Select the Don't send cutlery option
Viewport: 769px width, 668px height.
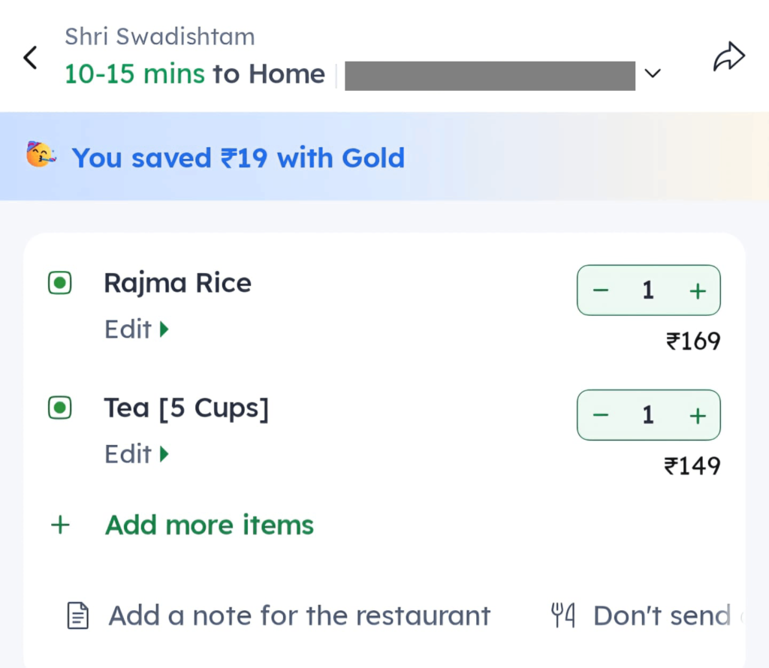click(x=661, y=616)
